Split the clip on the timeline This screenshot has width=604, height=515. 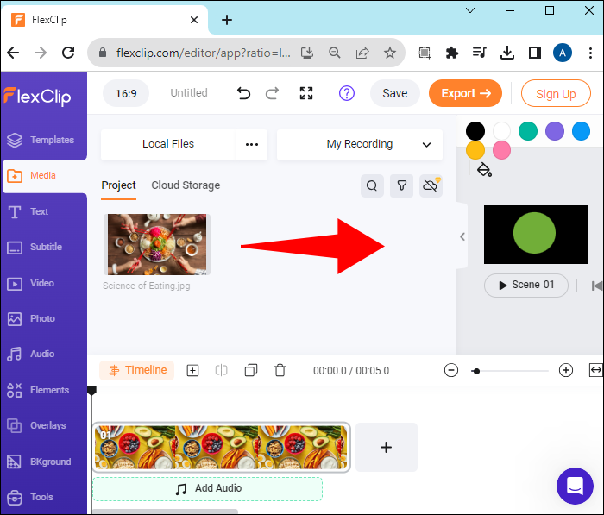click(221, 371)
